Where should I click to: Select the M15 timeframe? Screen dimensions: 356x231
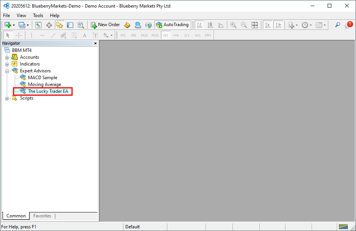144,35
